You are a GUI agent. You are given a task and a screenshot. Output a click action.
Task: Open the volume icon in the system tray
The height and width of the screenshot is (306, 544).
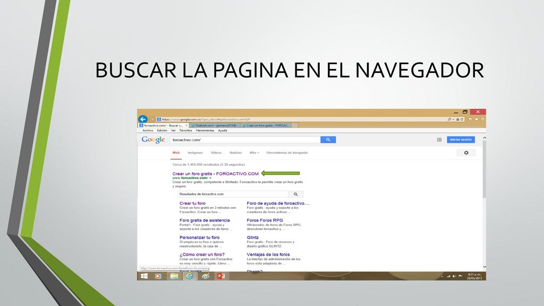[x=454, y=276]
